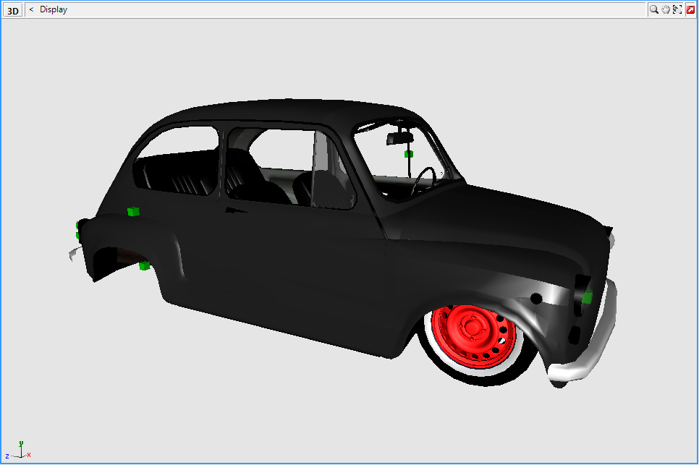The height and width of the screenshot is (465, 699).
Task: Select the Hand pan tool
Action: tap(667, 9)
